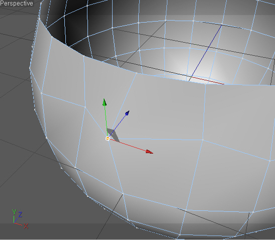Click the red X-axis arrow of the gizmo
The image size is (275, 240).
coord(149,152)
